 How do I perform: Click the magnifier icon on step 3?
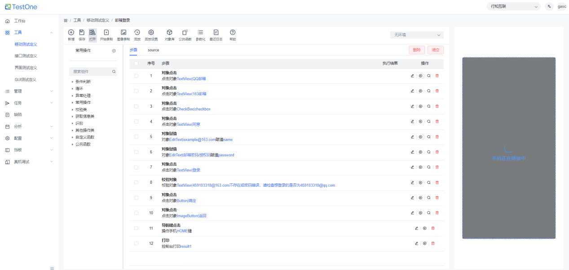(x=429, y=106)
